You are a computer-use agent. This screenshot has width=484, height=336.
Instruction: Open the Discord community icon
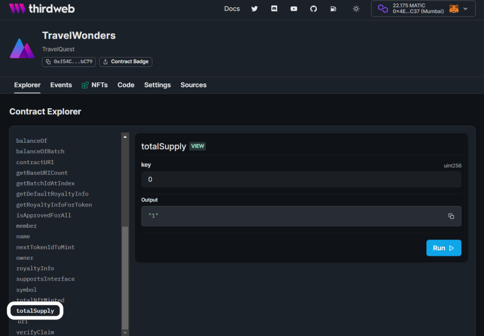[x=274, y=9]
